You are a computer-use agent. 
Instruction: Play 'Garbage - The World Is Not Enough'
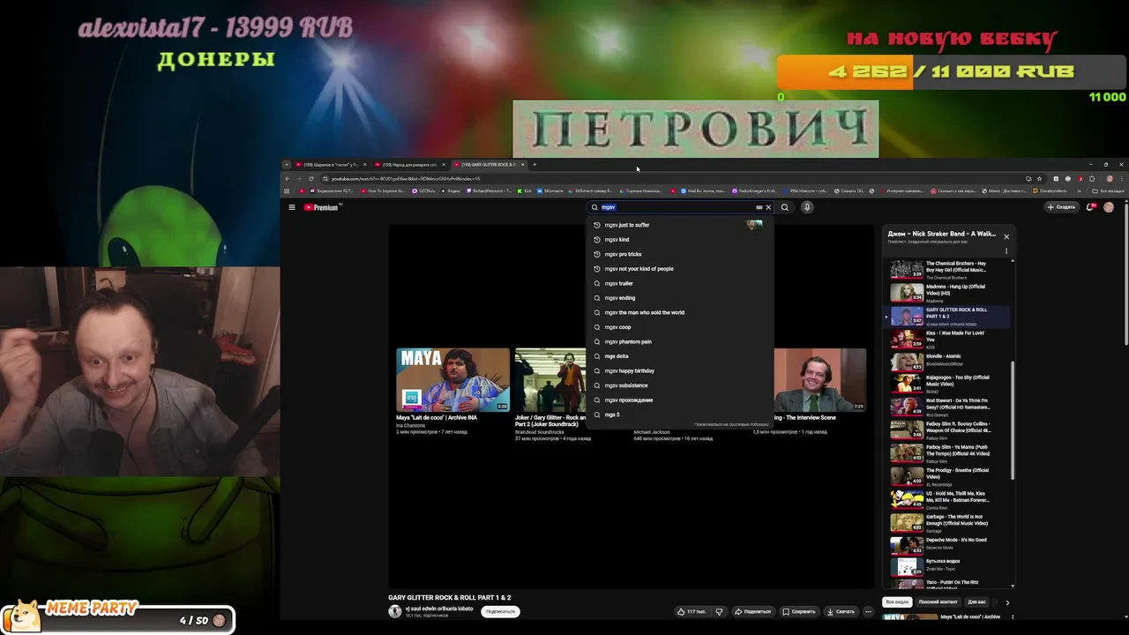[948, 523]
